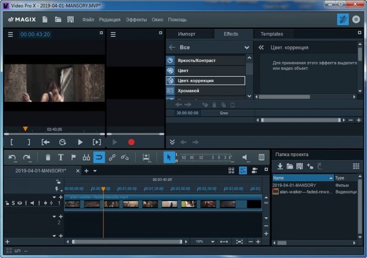Select the mouse pointer selection tool
This screenshot has width=367, height=258.
click(x=169, y=157)
